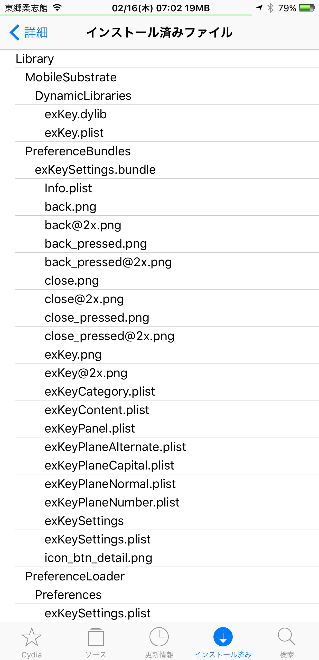
Task: Tap the Wi-Fi status icon
Action: point(57,8)
